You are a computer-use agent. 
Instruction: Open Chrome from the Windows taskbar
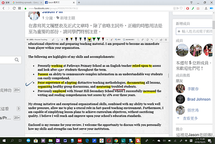pos(116,140)
